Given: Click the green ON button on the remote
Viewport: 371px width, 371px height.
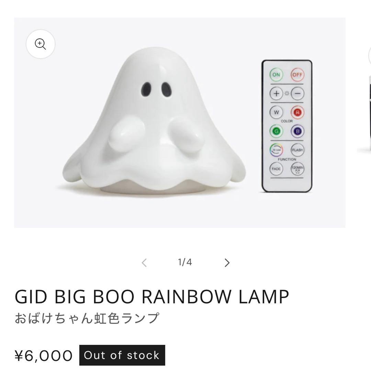Looking at the screenshot, I should click(x=276, y=75).
